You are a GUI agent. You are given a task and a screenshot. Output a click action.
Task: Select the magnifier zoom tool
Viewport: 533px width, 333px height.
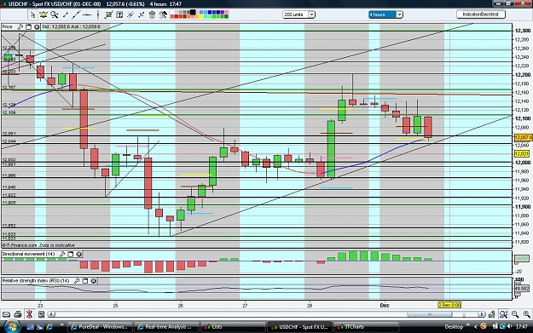click(x=54, y=14)
